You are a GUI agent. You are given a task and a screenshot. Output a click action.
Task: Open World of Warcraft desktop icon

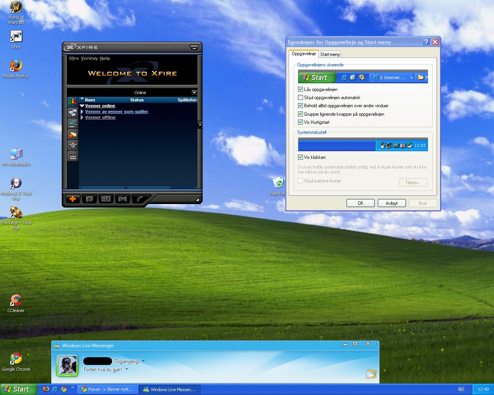16,13
